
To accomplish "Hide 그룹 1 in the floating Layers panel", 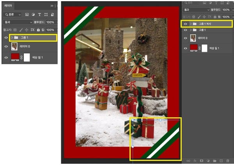I will [6, 37].
